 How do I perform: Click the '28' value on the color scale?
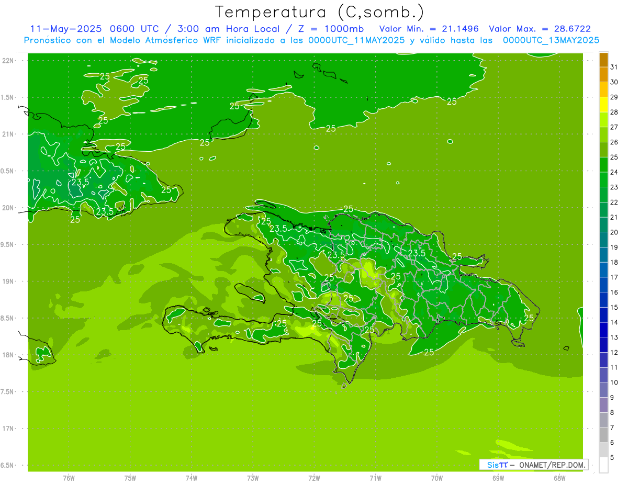614,112
